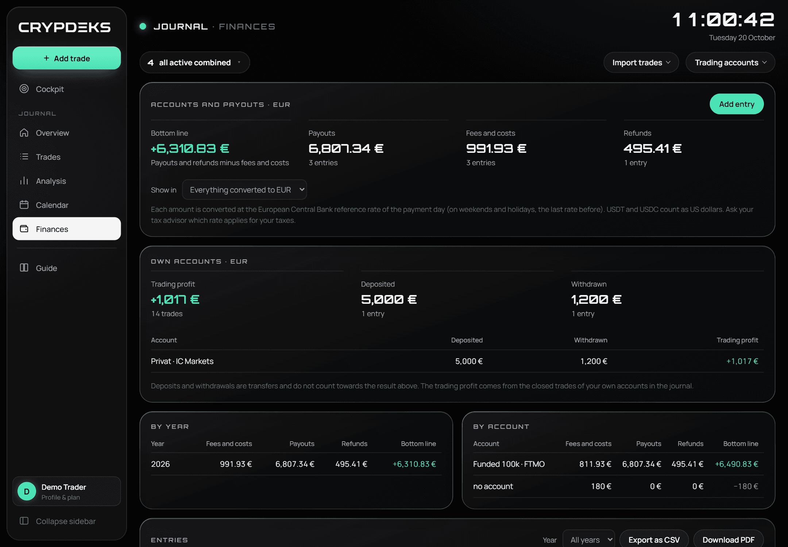Click the Refunds 495.41 € total

click(652, 148)
